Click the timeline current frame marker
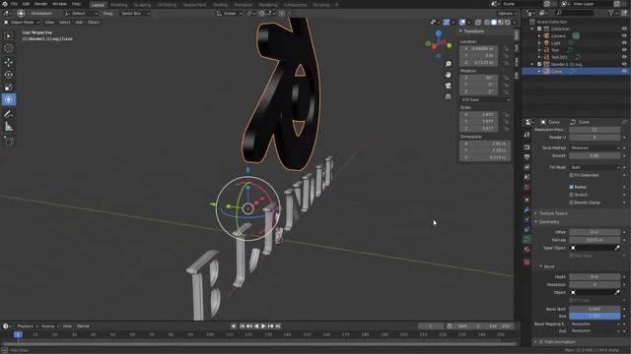This screenshot has width=631, height=354. [x=18, y=334]
